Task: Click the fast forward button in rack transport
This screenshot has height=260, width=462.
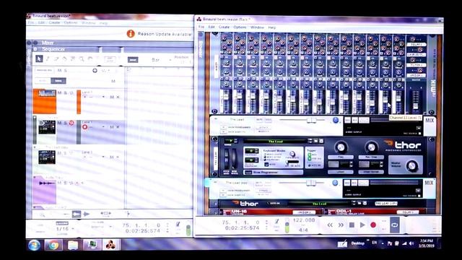Action: tap(341, 225)
